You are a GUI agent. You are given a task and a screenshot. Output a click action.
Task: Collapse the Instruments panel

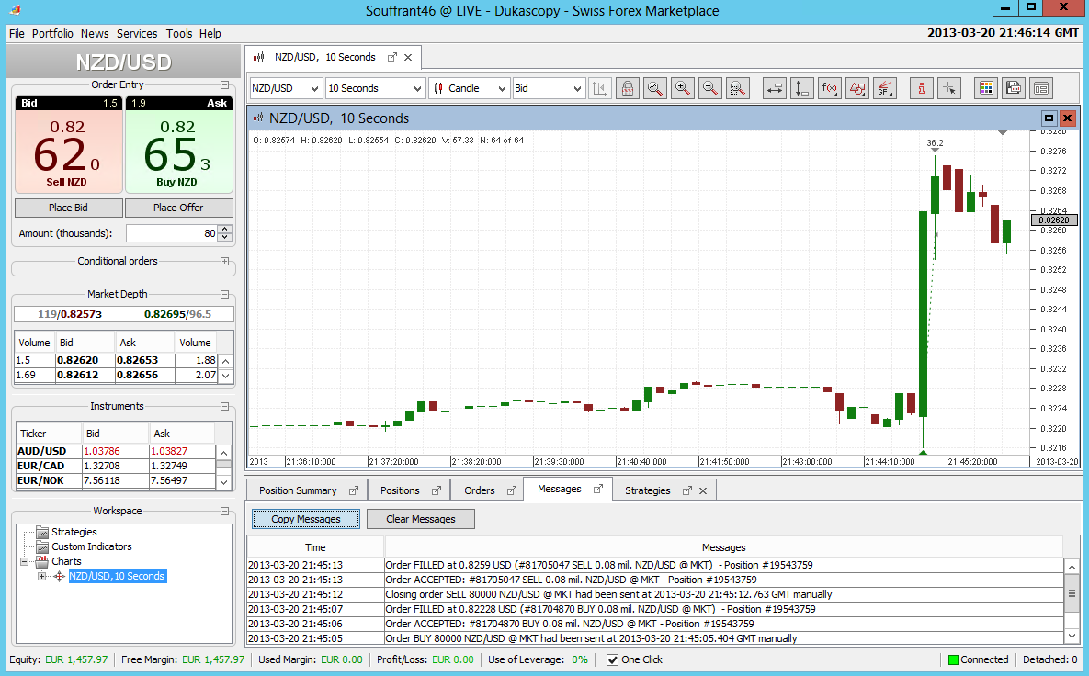(x=224, y=407)
